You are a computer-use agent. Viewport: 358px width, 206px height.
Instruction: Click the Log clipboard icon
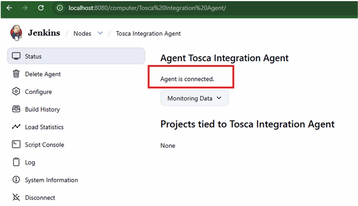coord(16,162)
